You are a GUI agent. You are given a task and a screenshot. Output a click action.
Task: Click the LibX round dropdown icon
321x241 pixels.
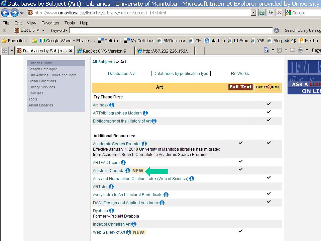277,30
